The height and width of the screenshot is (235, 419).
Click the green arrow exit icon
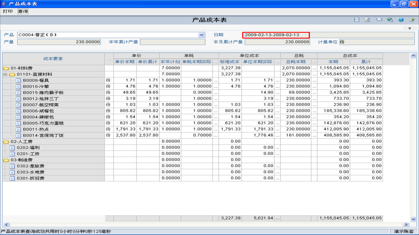[412, 20]
